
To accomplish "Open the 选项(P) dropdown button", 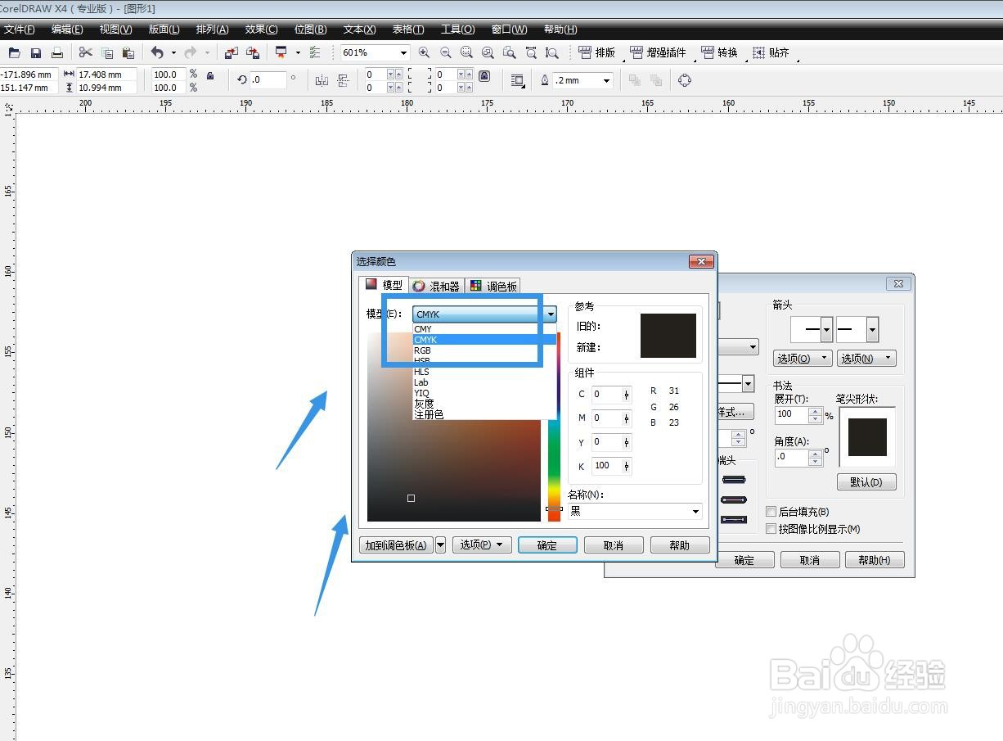I will click(x=482, y=544).
